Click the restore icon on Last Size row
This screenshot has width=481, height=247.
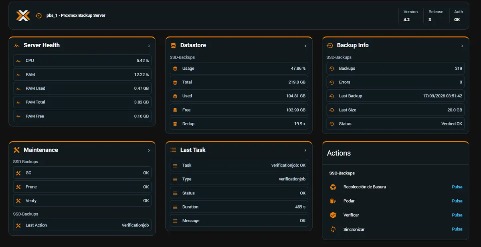pos(331,110)
